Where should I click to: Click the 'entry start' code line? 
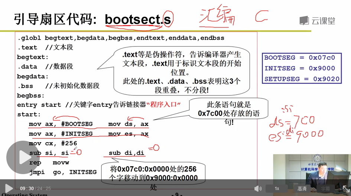(x=99, y=104)
